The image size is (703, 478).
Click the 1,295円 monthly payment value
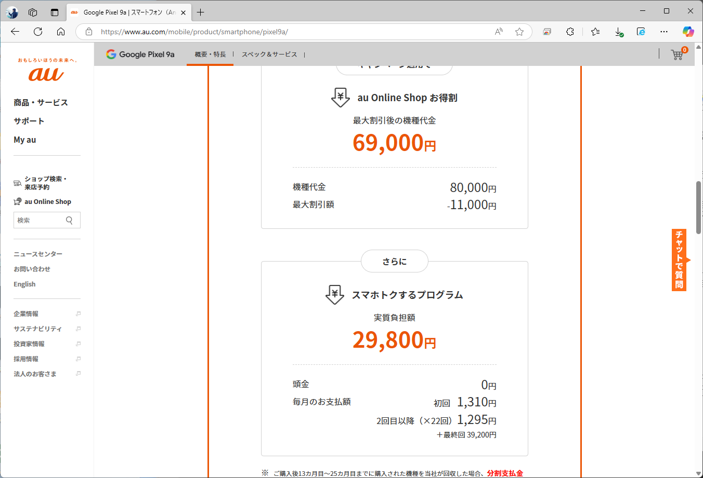[x=476, y=420]
